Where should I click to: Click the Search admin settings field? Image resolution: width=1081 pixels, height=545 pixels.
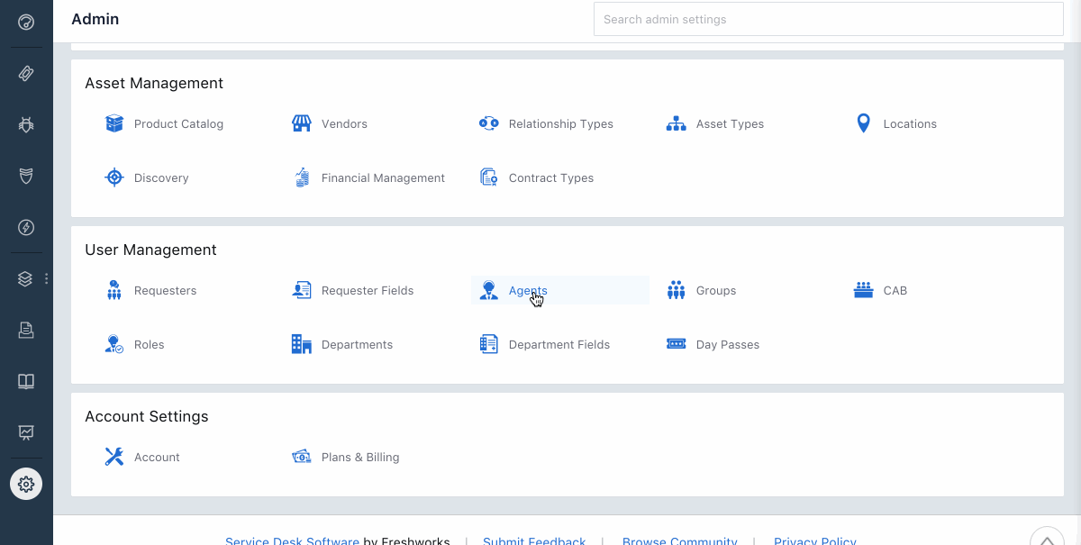(828, 19)
